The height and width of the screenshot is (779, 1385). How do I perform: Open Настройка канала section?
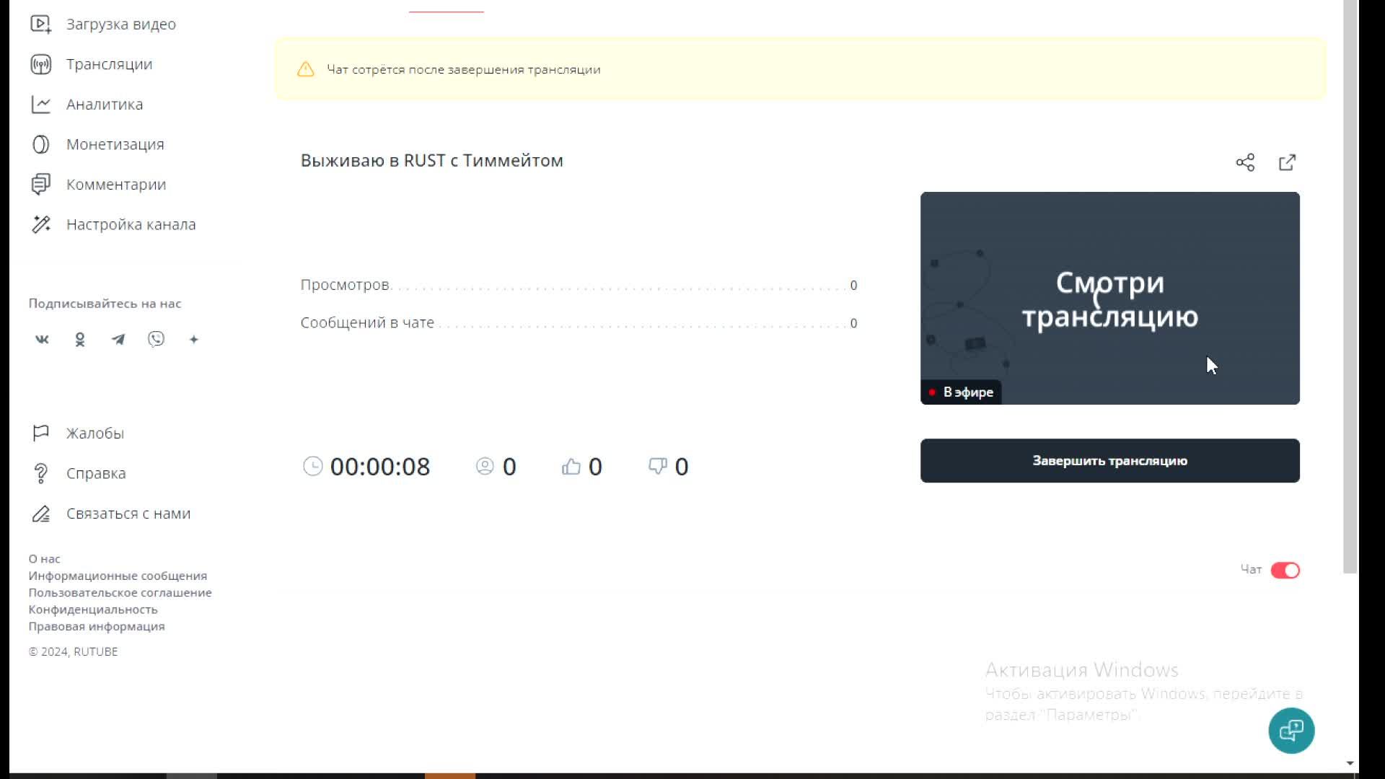(x=131, y=225)
